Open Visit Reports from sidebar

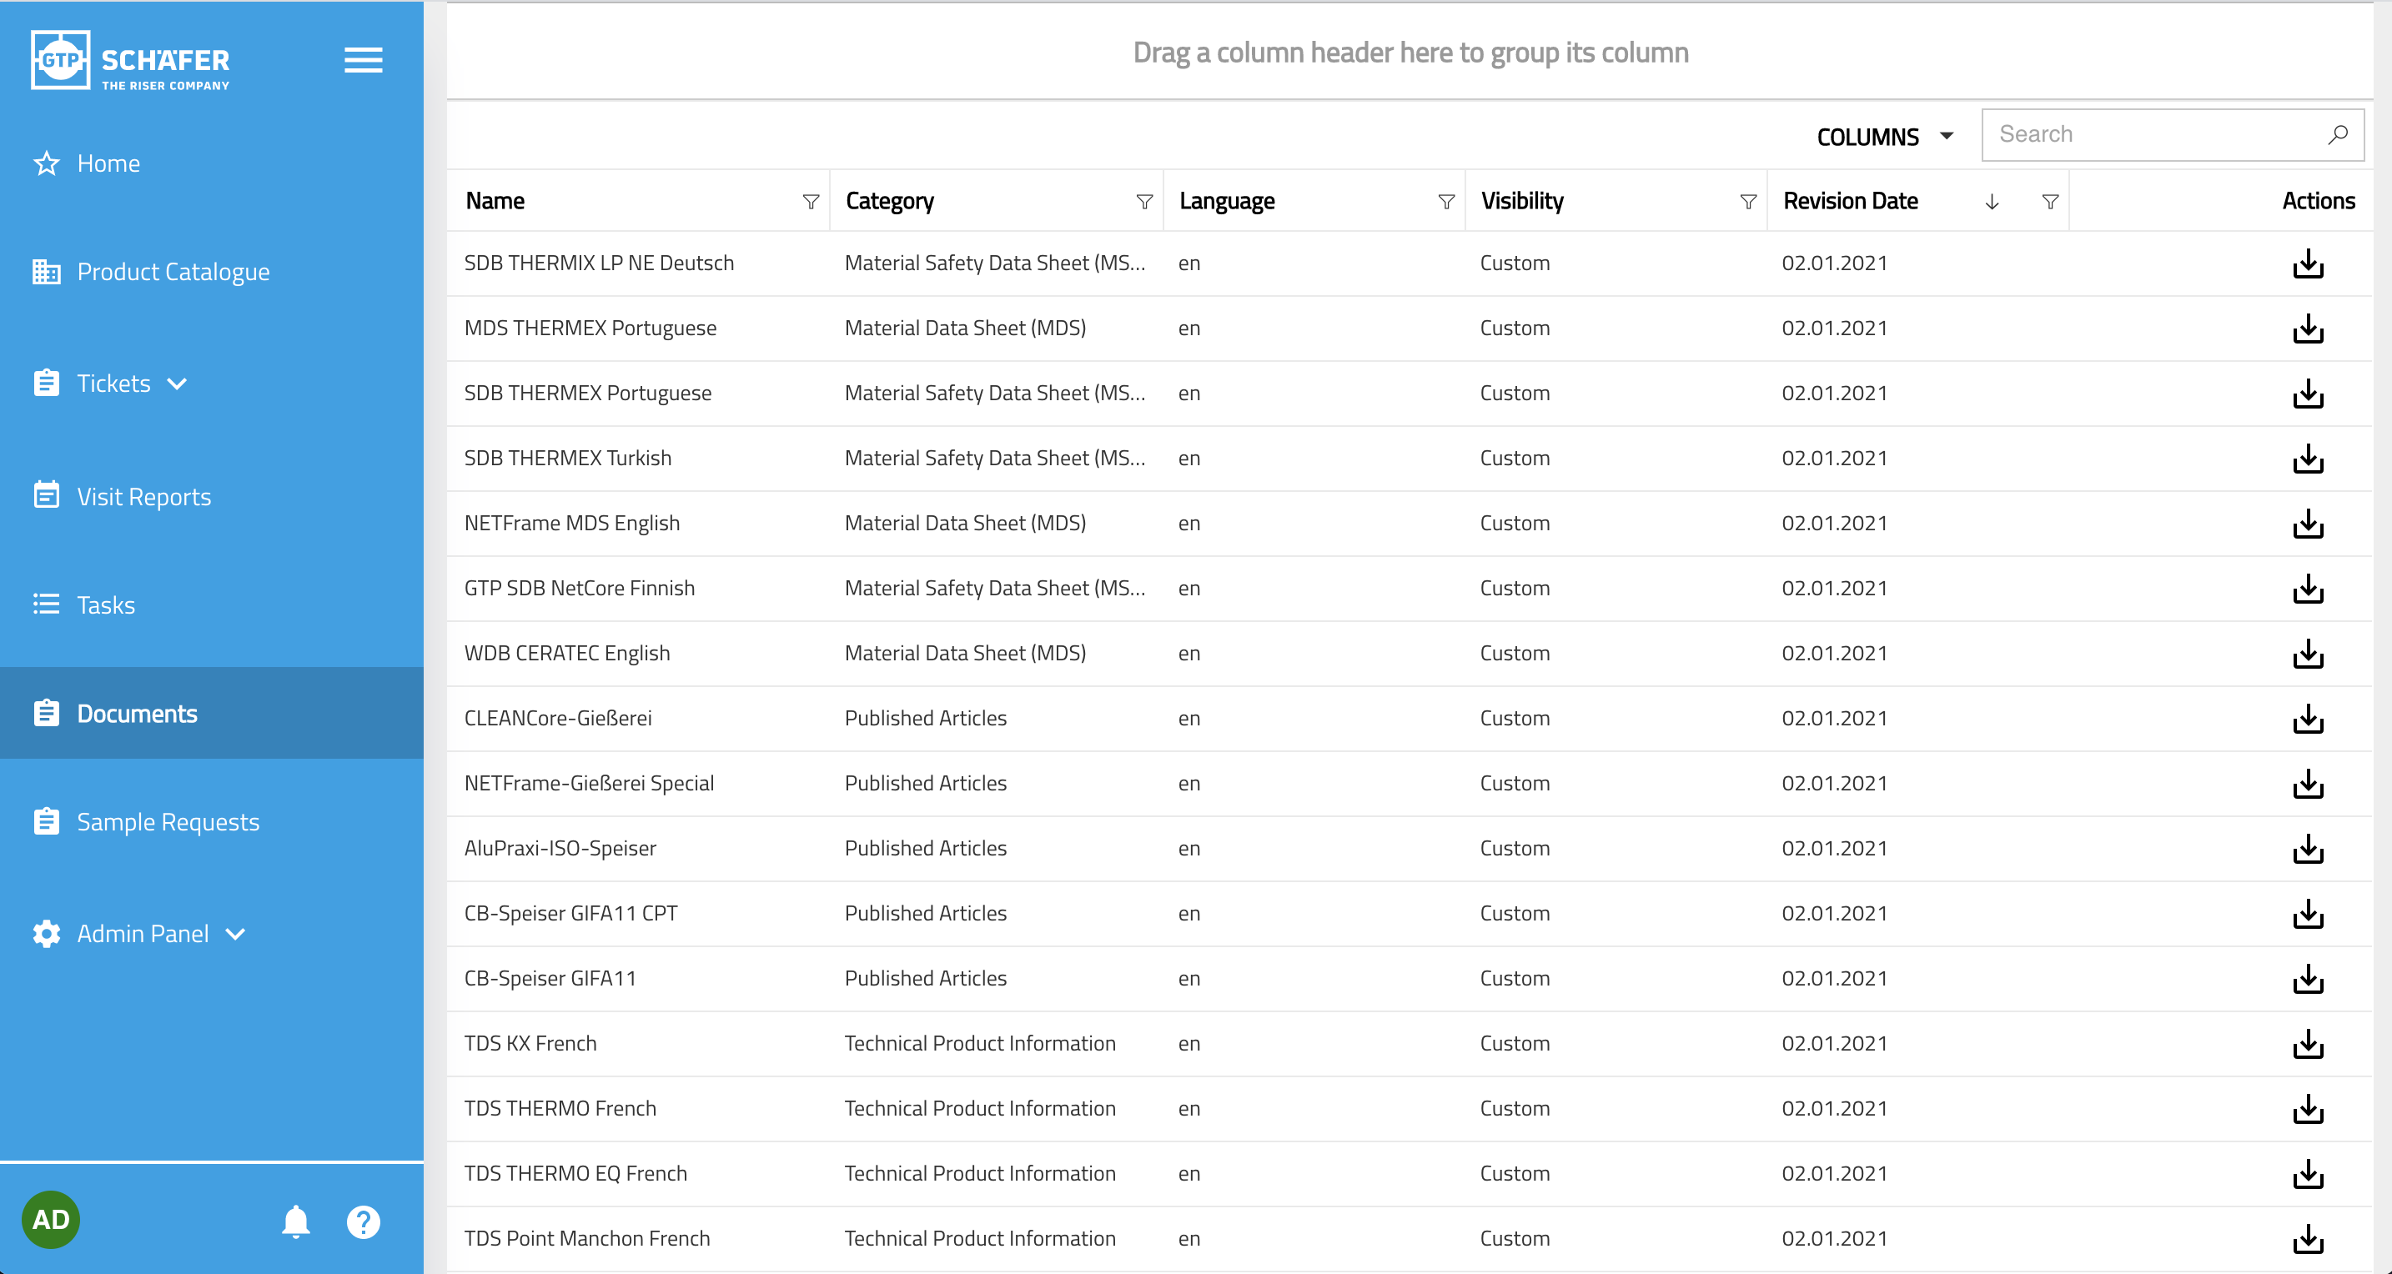(144, 497)
